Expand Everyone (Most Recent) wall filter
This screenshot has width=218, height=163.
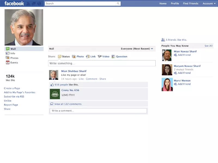click(137, 49)
